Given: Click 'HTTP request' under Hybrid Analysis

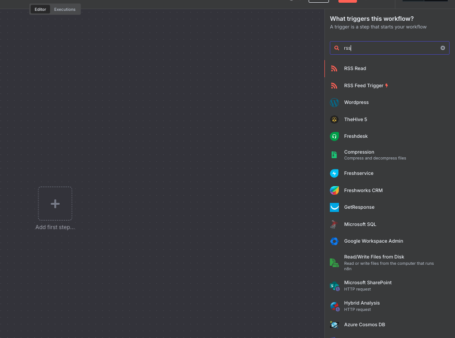Looking at the screenshot, I should pyautogui.click(x=357, y=310).
